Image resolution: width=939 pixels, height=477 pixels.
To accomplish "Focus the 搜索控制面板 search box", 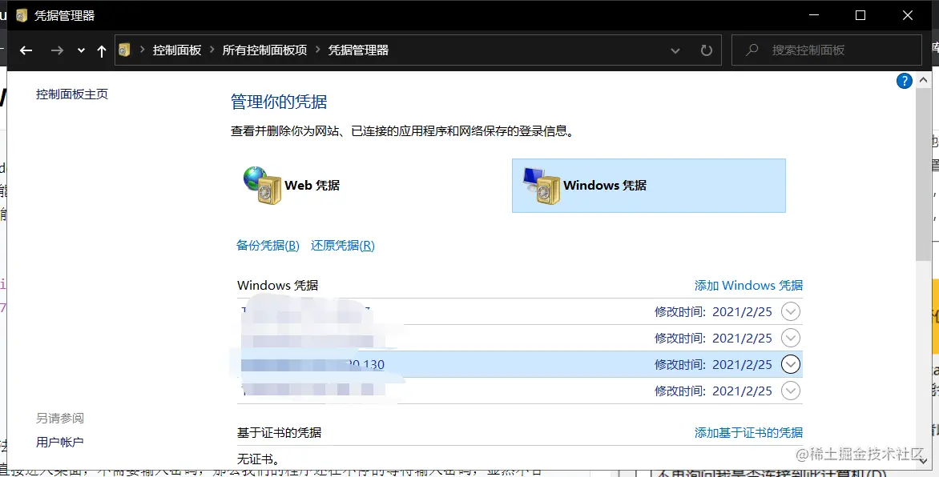I will [x=826, y=50].
